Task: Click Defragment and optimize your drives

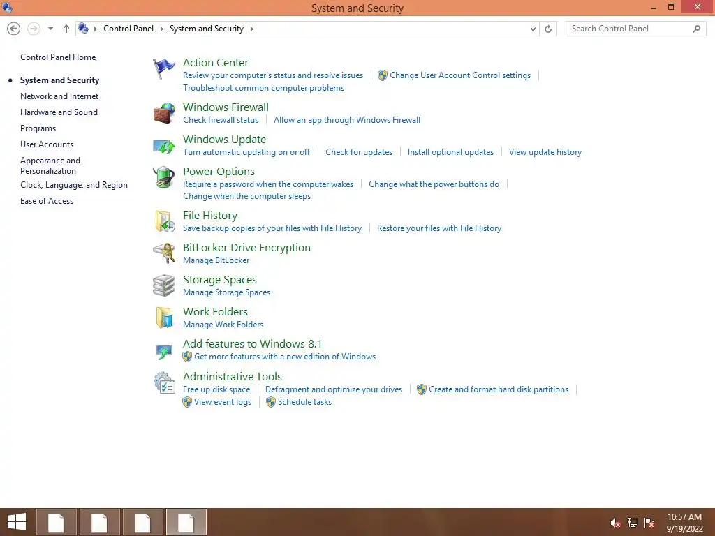Action: pos(334,389)
